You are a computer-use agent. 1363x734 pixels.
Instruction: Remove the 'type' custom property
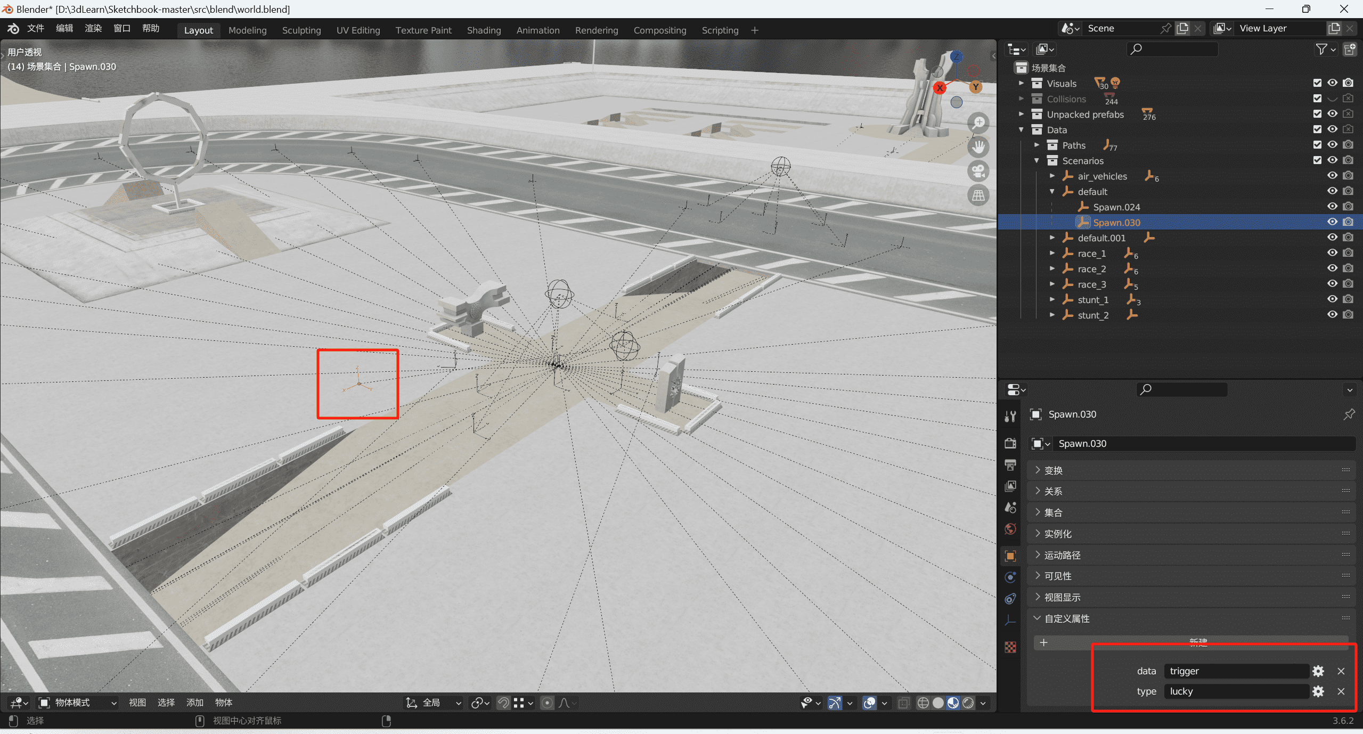1341,691
